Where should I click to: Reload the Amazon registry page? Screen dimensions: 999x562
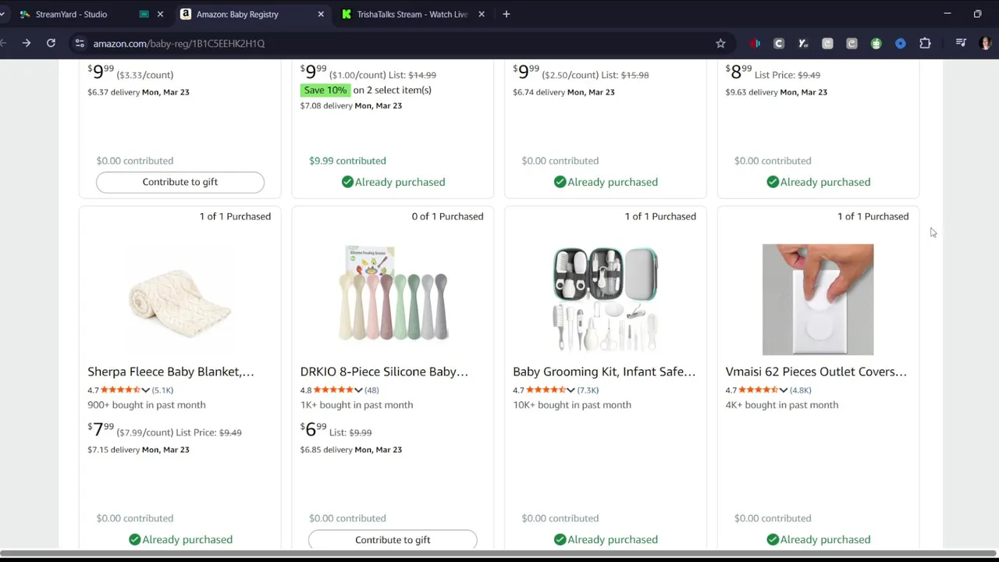point(51,43)
